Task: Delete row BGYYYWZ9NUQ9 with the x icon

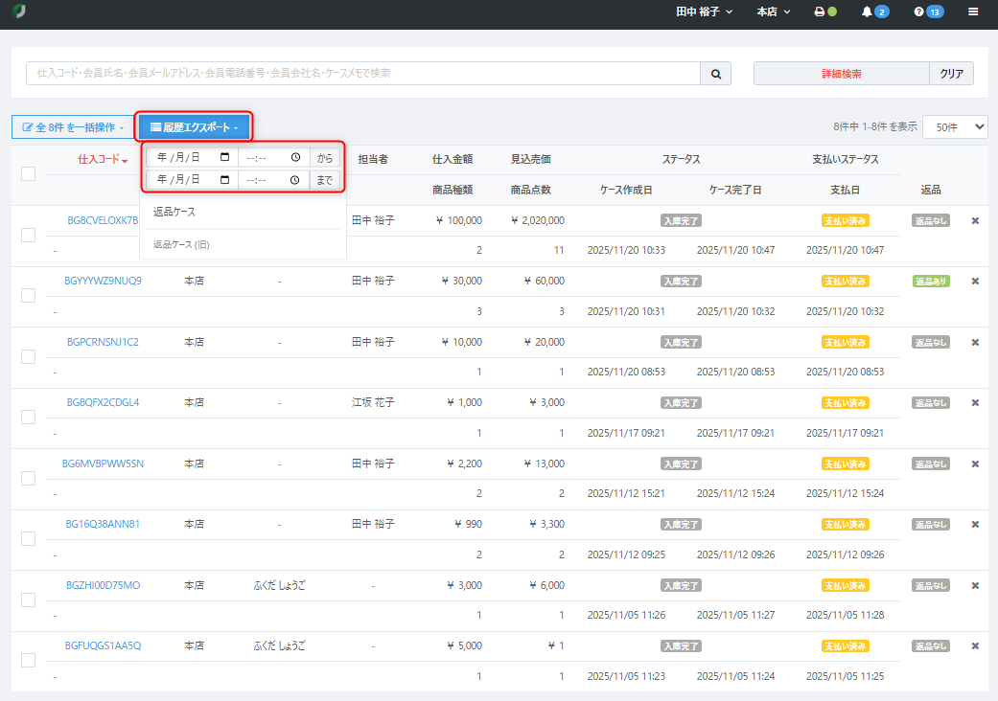Action: tap(975, 282)
